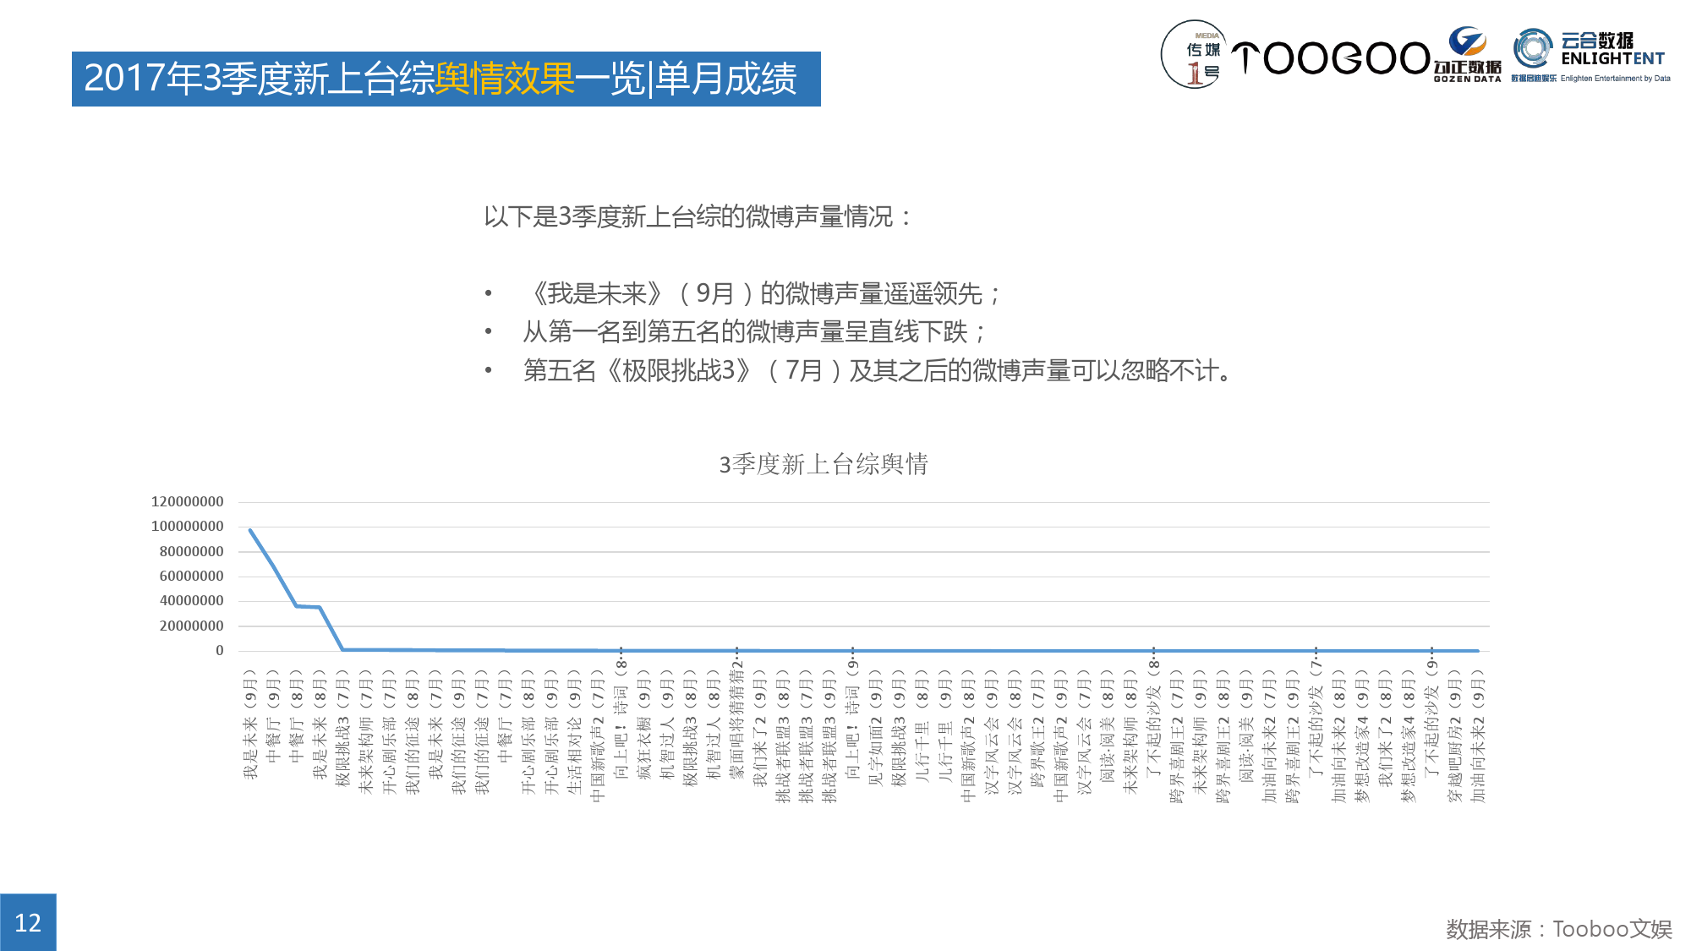Click the yellow 舆情效果 text in title
The image size is (1691, 951).
(x=504, y=79)
